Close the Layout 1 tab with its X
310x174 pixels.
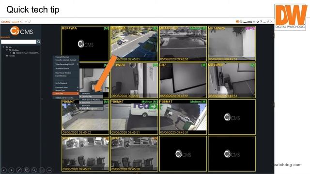tap(20, 22)
